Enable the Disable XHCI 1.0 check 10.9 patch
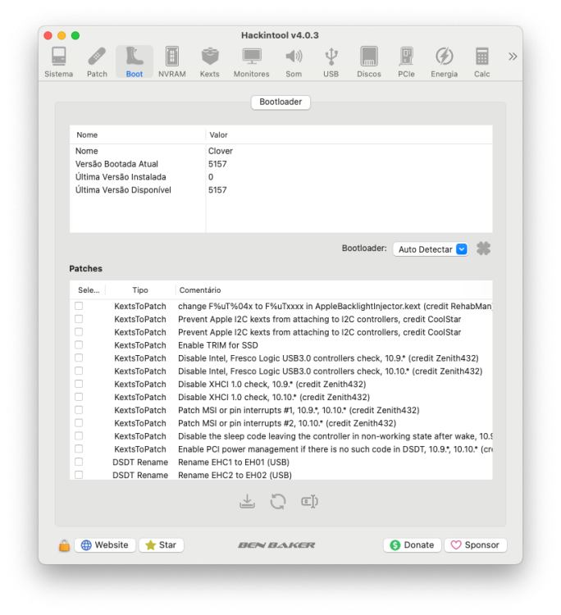The width and height of the screenshot is (561, 615). [x=79, y=384]
